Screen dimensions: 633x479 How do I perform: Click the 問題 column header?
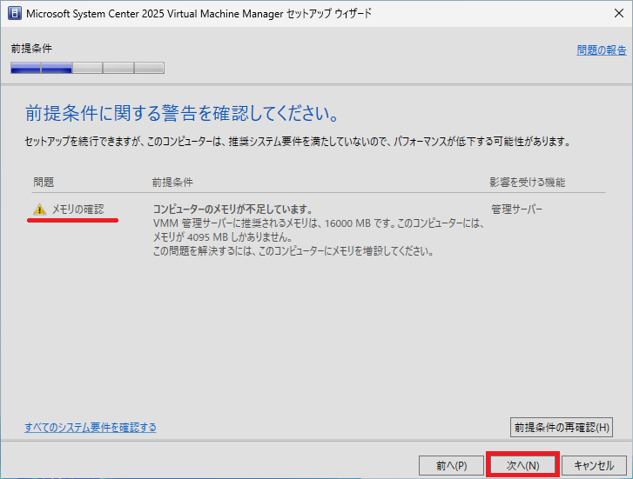[x=44, y=183]
